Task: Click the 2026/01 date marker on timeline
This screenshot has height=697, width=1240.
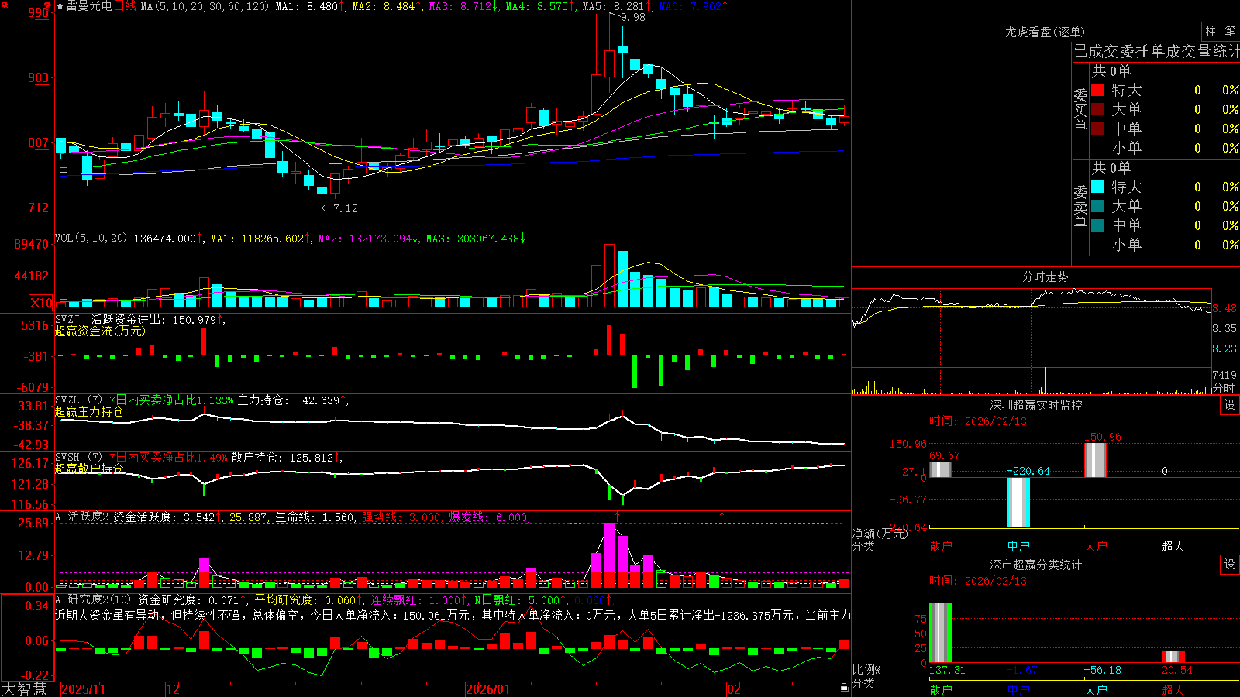Action: tap(488, 689)
